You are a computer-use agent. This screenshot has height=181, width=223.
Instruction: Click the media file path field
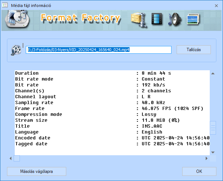(99, 50)
